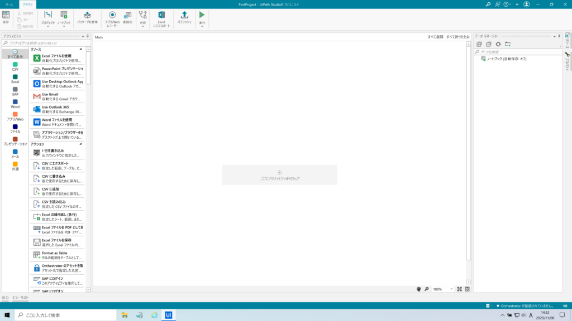The image size is (572, 321).
Task: Select CSV に追加 activity
Action: pos(58,191)
